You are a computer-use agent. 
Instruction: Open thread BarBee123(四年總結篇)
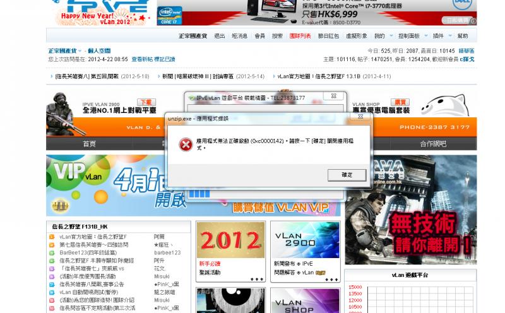88,253
